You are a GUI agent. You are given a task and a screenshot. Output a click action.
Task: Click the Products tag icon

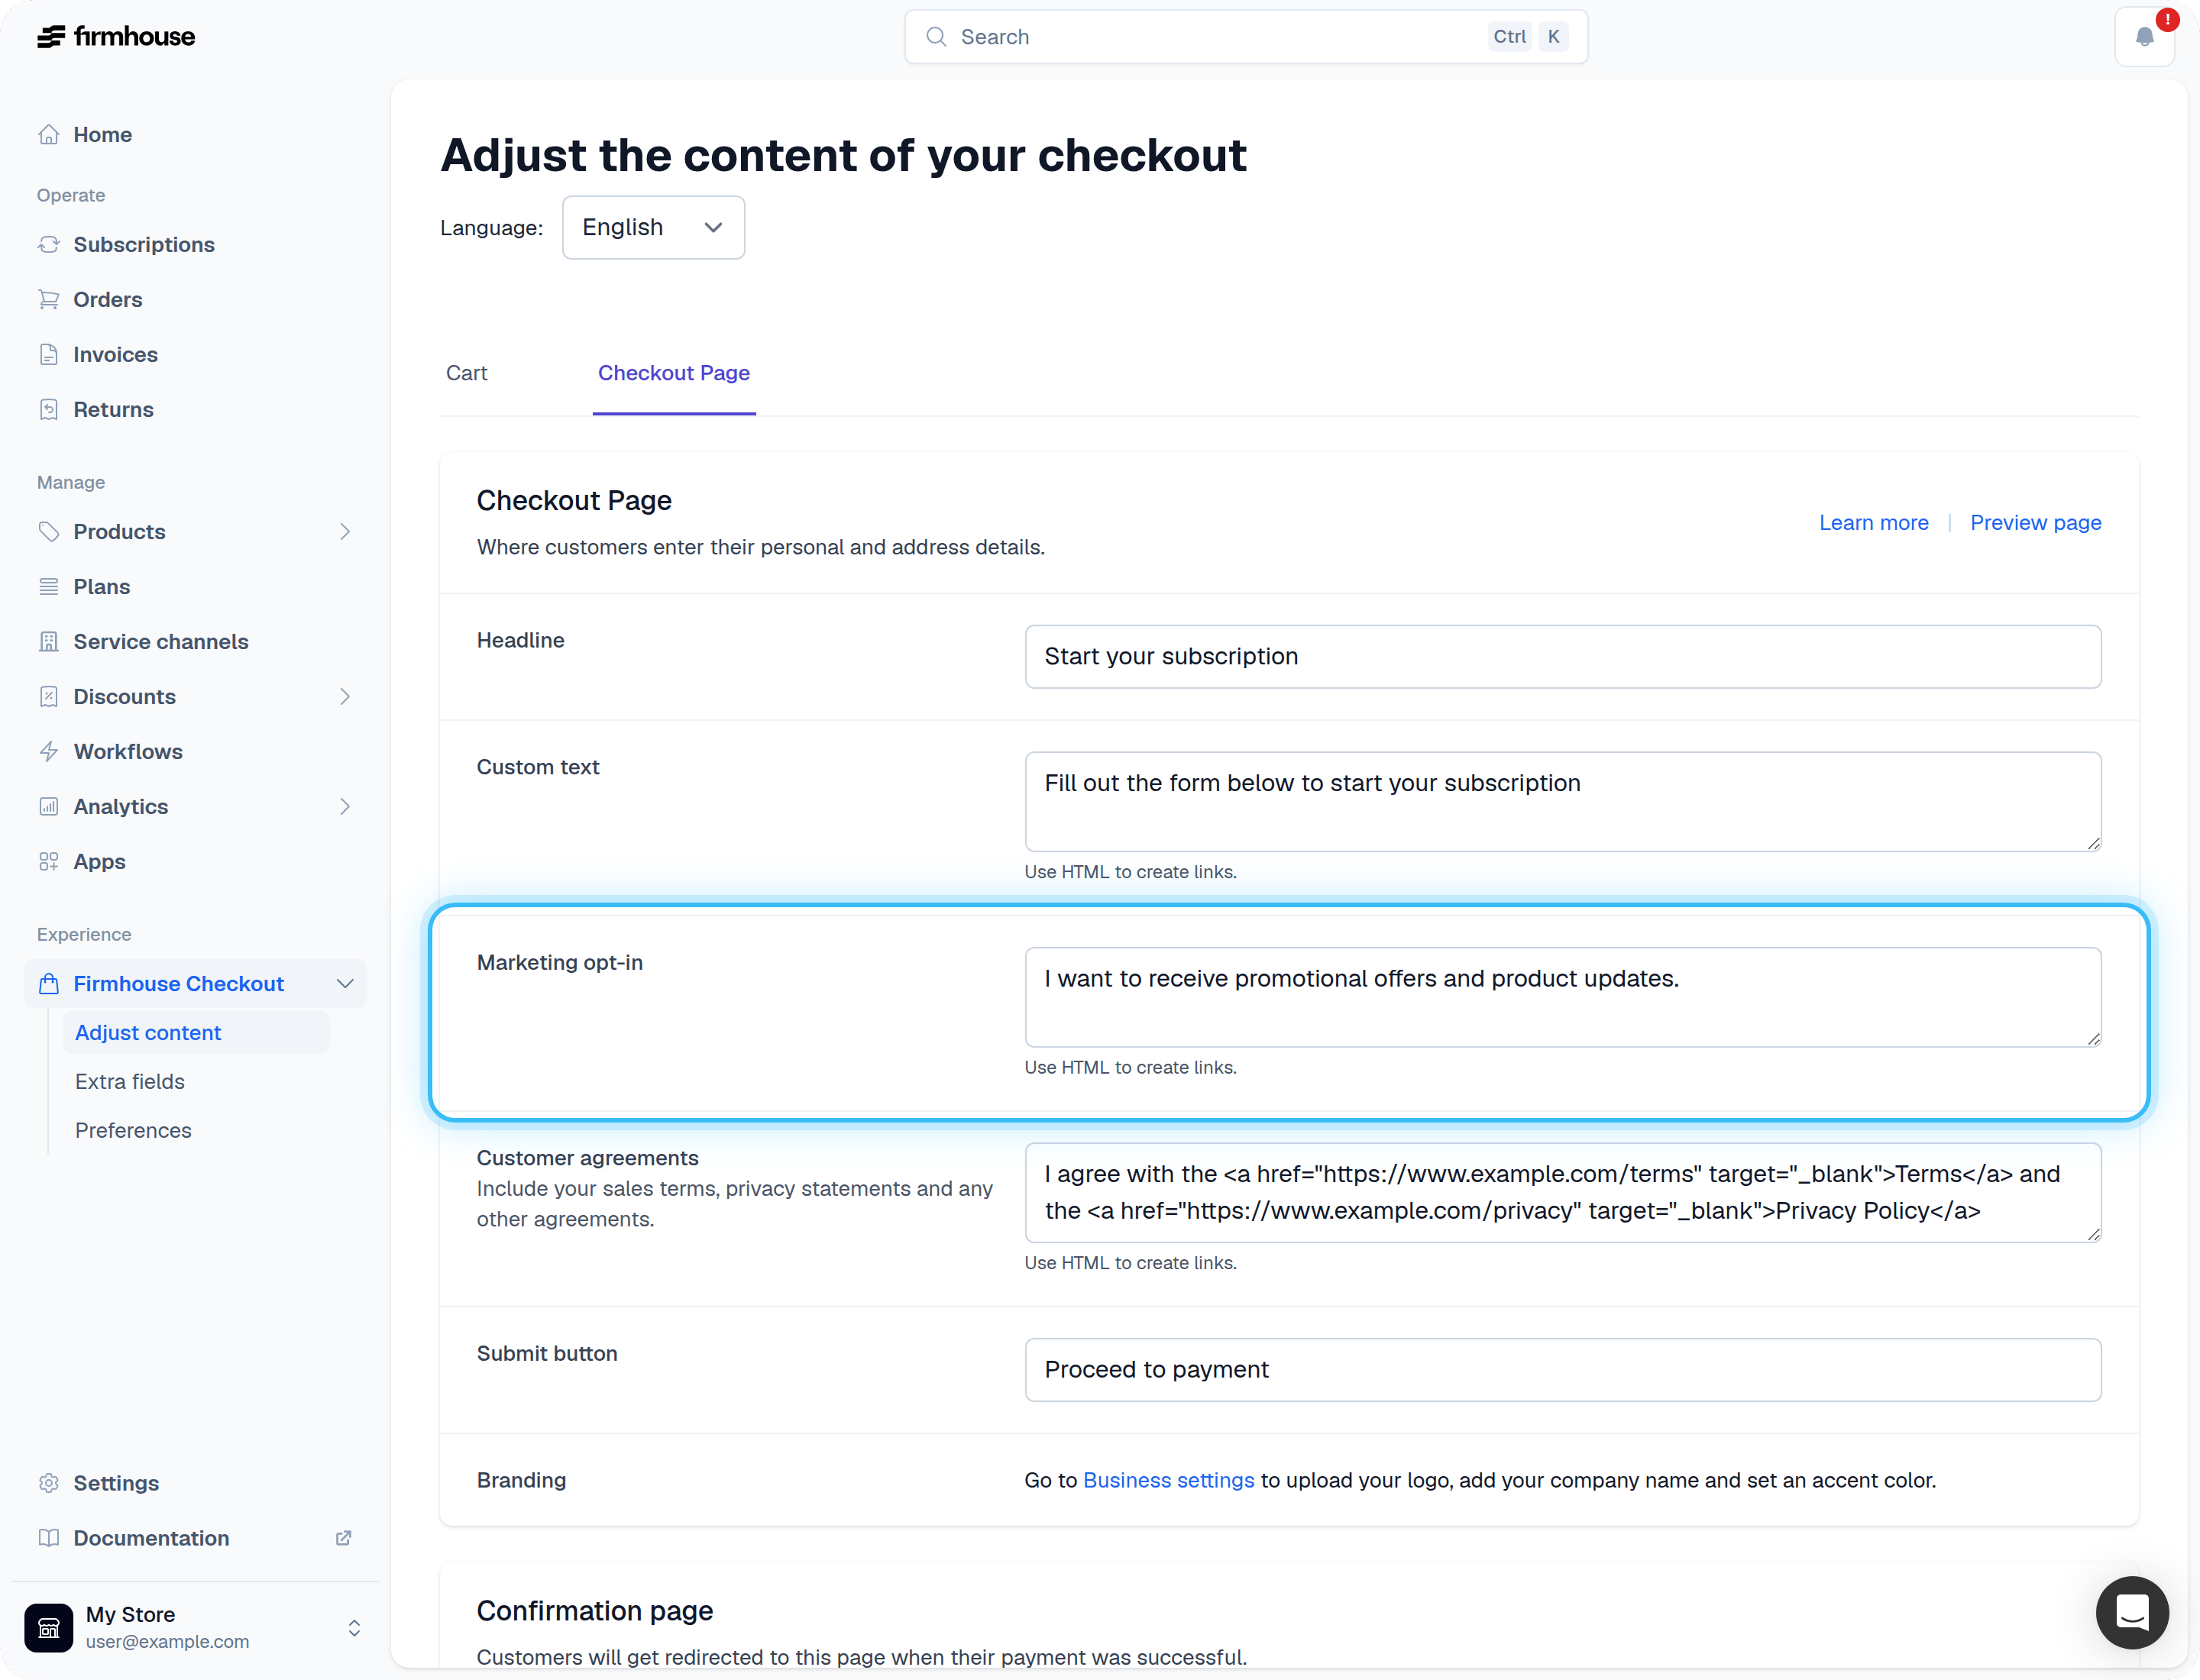pyautogui.click(x=48, y=531)
